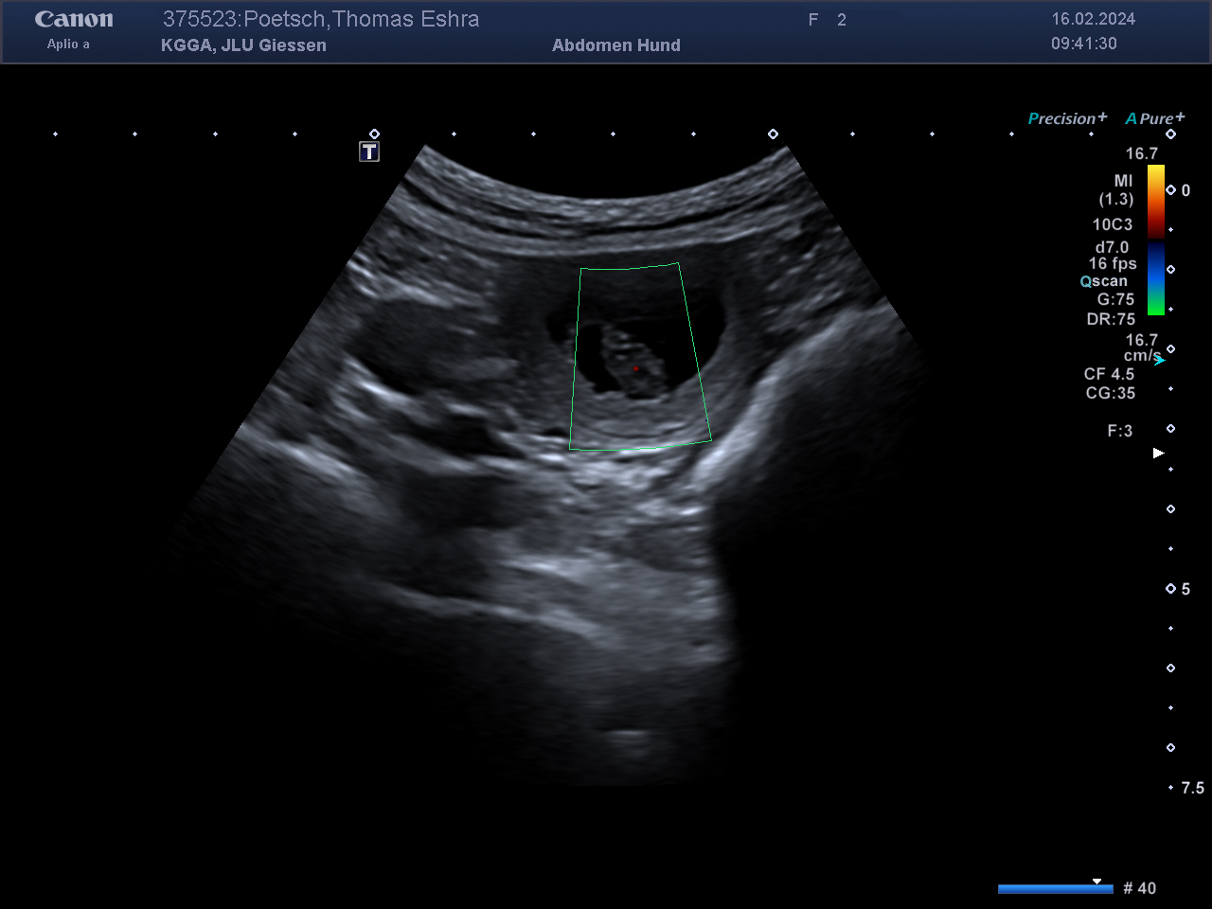
Task: Click the Qscan label
Action: pyautogui.click(x=1104, y=281)
